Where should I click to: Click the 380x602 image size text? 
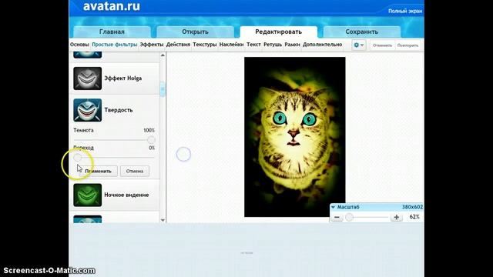412,207
